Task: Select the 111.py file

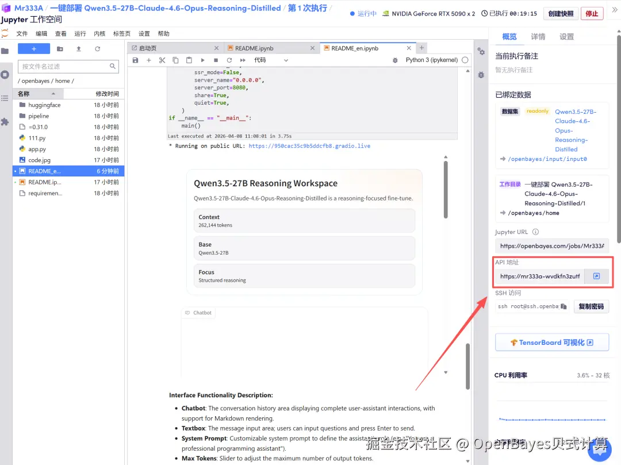Action: [68, 138]
